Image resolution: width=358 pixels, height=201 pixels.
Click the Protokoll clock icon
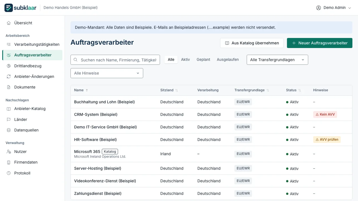[9, 173]
